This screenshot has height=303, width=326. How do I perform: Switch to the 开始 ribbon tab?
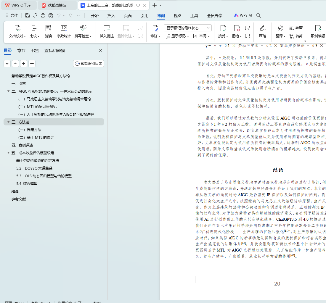[94, 16]
